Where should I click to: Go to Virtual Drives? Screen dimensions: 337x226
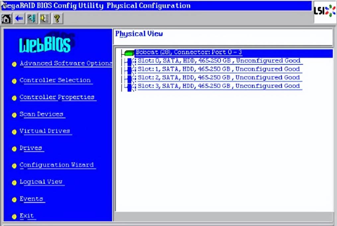click(x=45, y=131)
